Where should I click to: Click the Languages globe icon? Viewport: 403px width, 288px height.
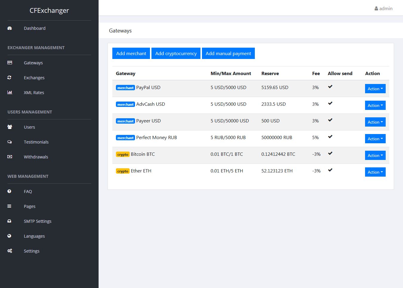[10, 236]
